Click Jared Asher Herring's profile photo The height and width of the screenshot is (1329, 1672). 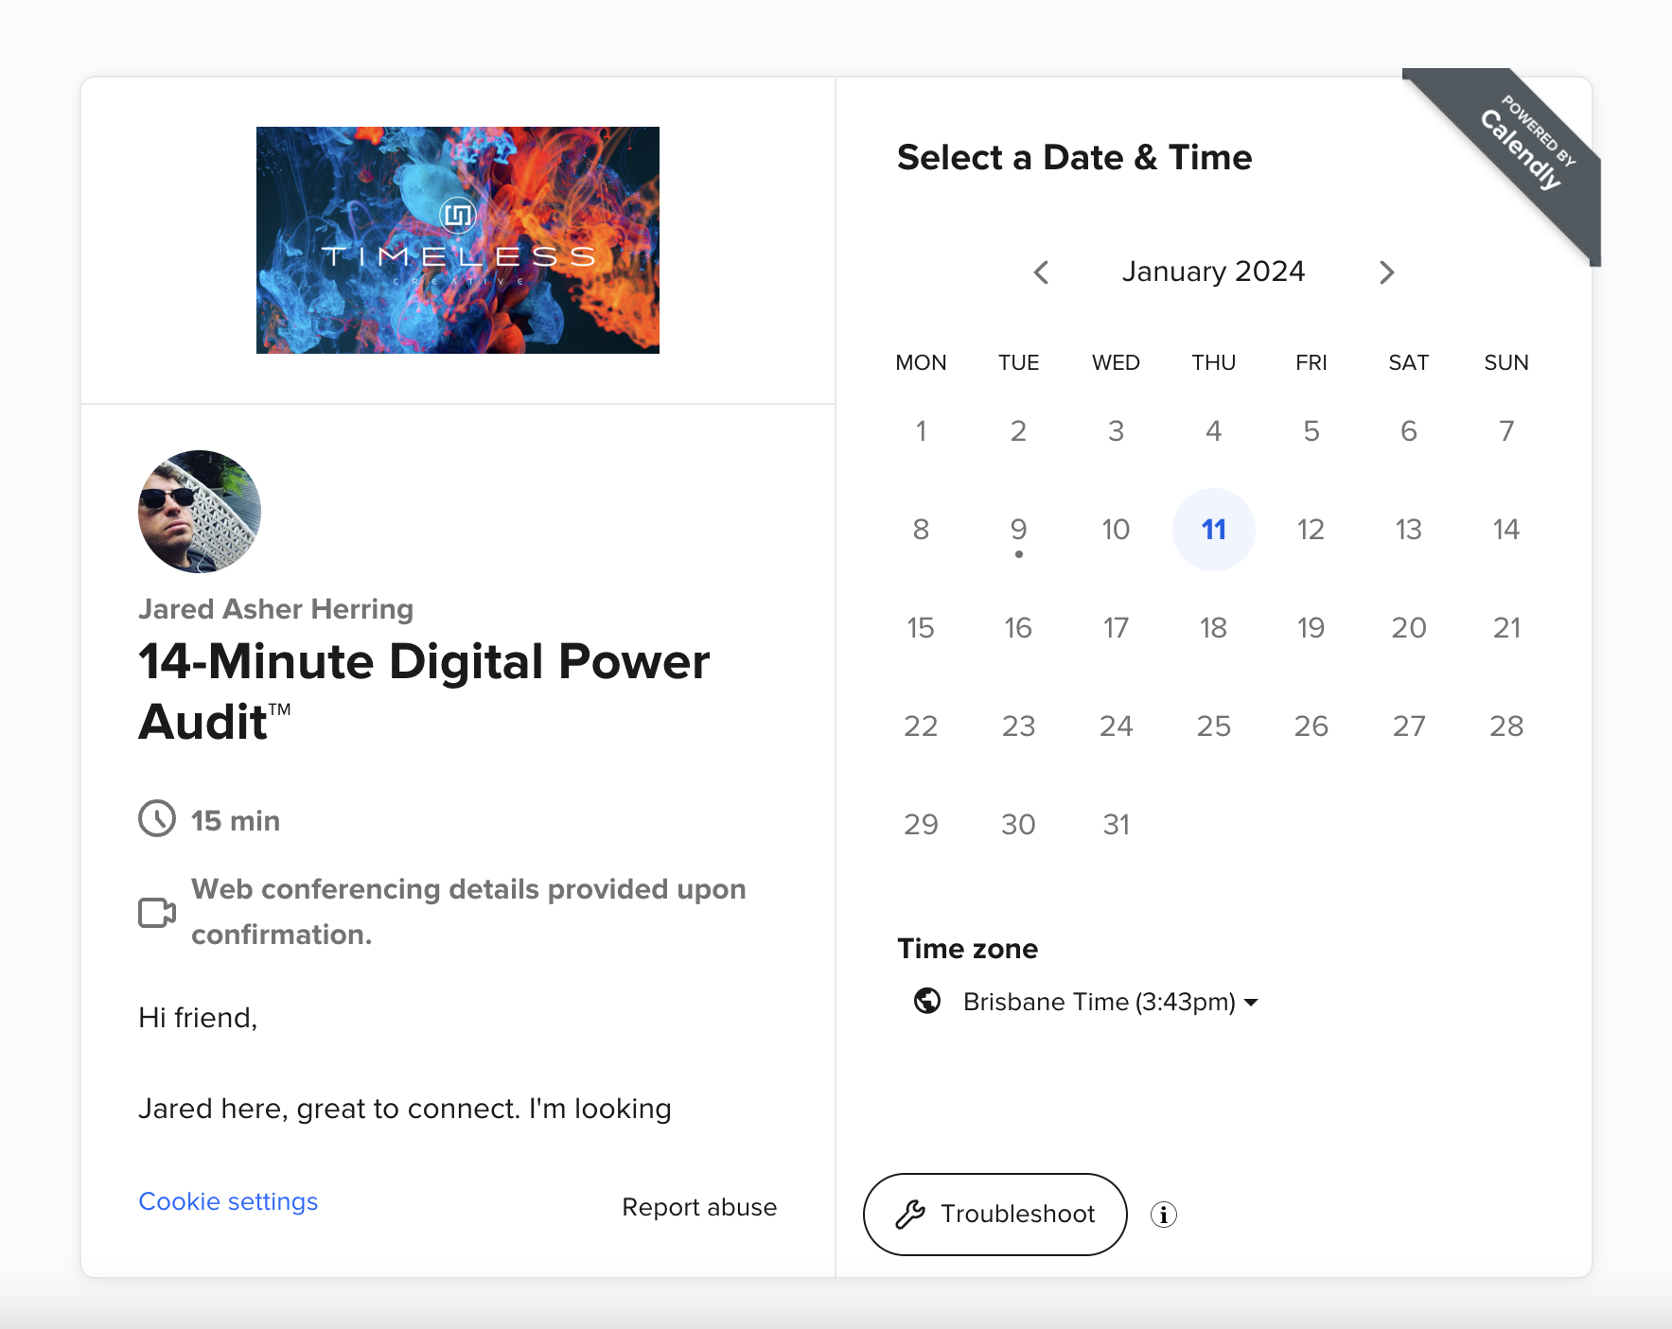(x=200, y=512)
